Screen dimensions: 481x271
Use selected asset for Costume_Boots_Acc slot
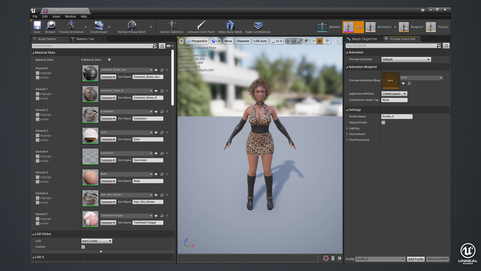[x=156, y=70]
